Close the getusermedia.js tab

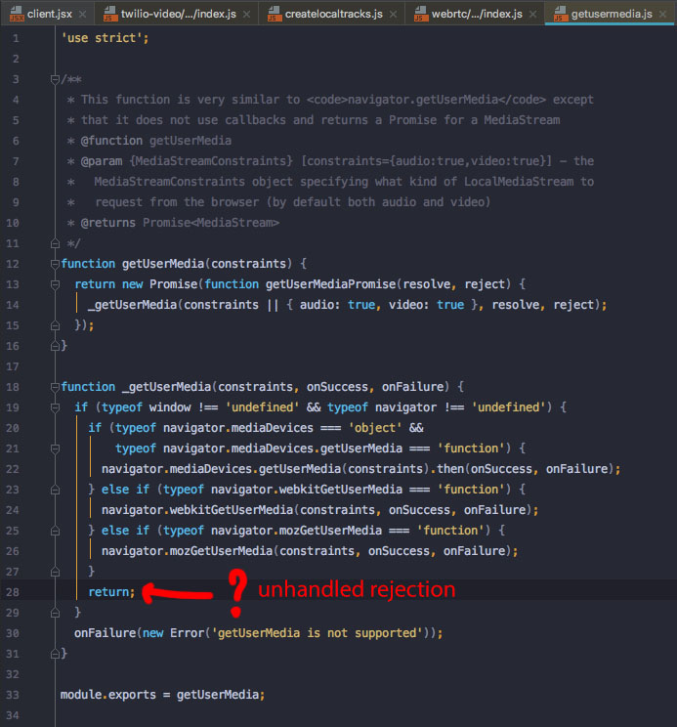[663, 15]
